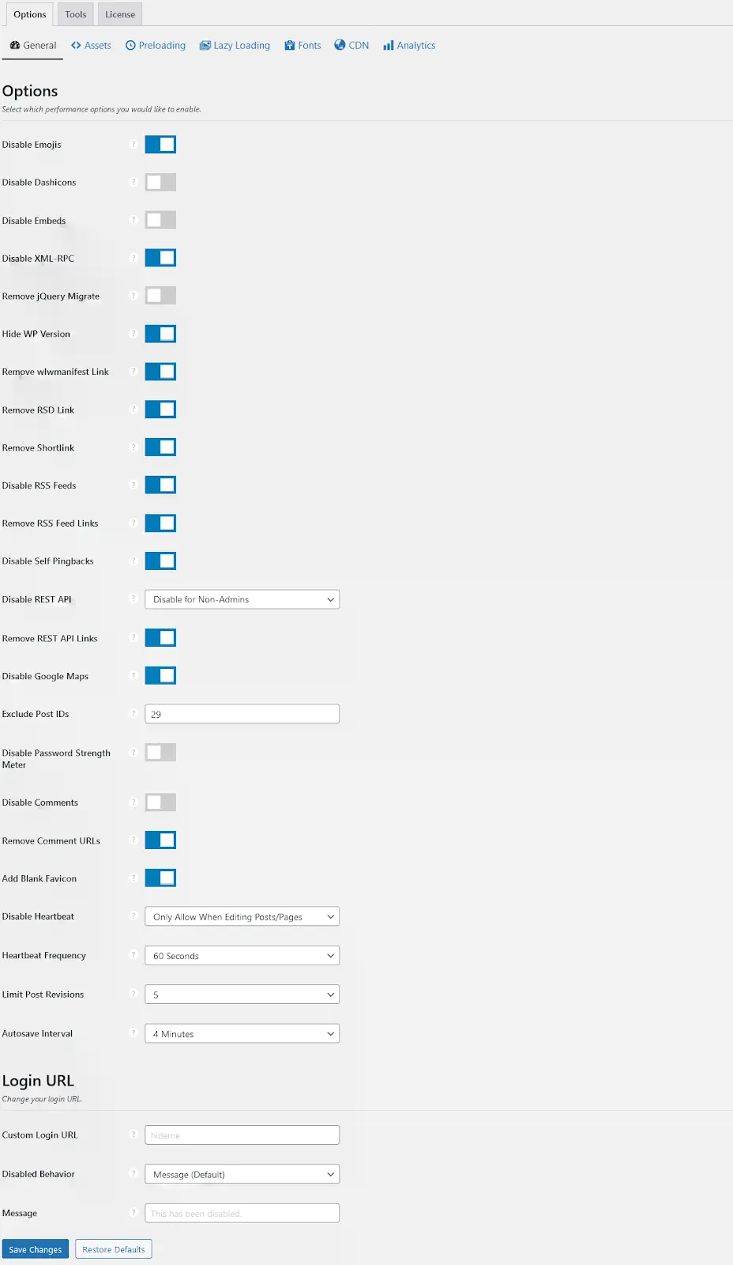Enable the Disable Embeds toggle
The height and width of the screenshot is (1265, 733).
(160, 220)
